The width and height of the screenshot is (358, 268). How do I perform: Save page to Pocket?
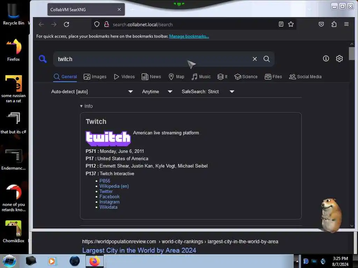(321, 24)
